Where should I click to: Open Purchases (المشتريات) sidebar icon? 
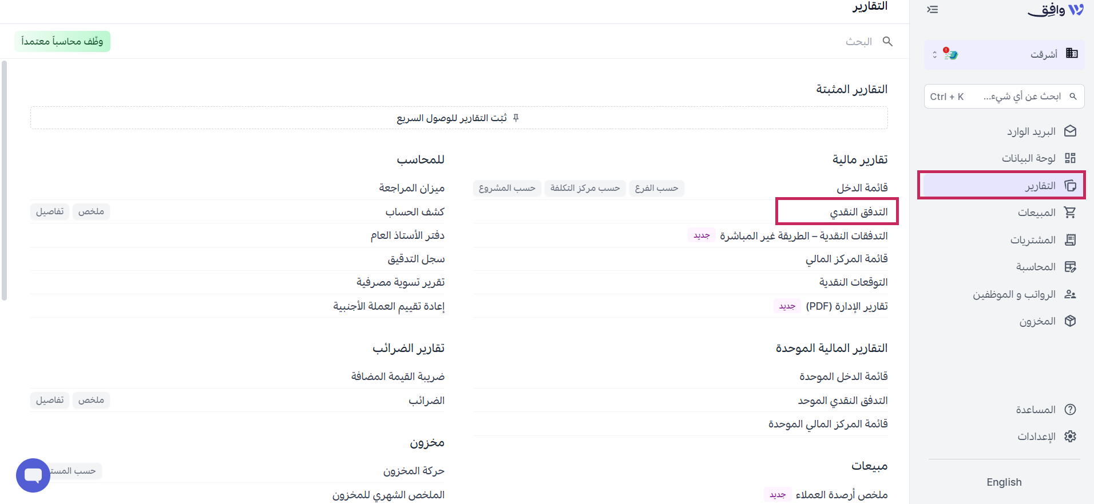(1070, 240)
